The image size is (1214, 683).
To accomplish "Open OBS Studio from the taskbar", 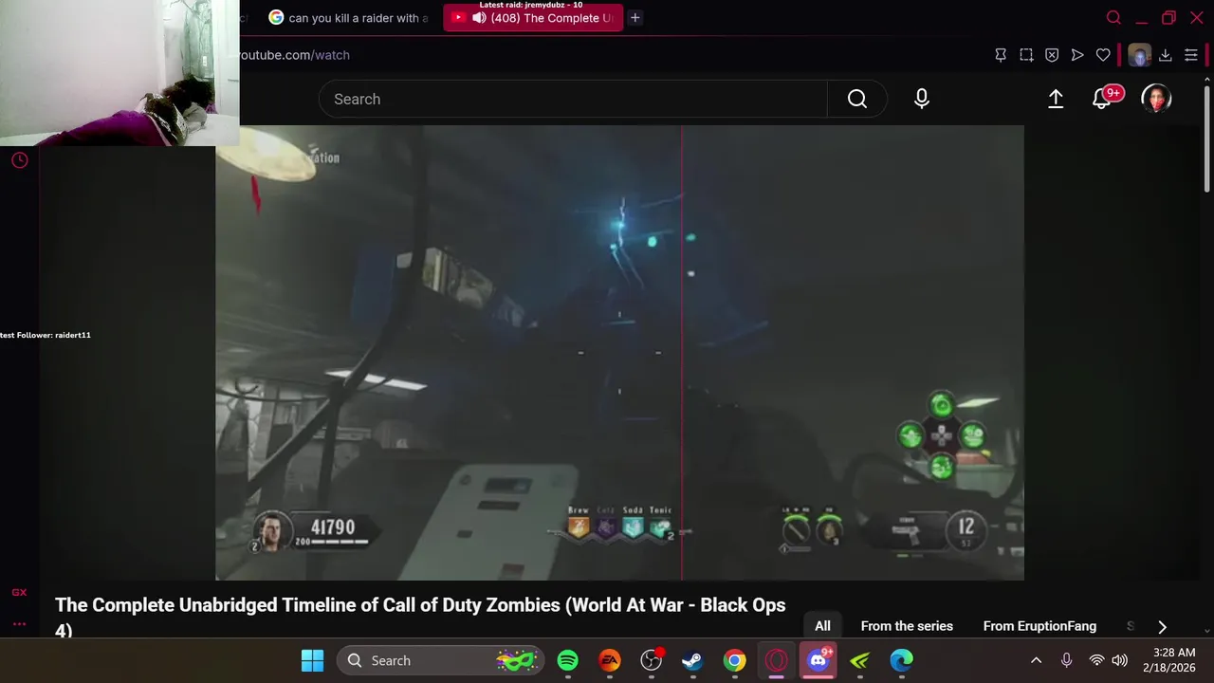I will tap(651, 660).
